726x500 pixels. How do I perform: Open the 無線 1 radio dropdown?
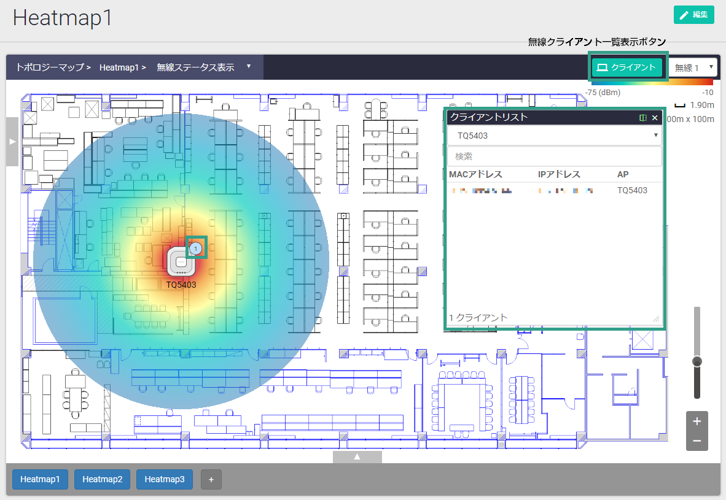pyautogui.click(x=693, y=67)
